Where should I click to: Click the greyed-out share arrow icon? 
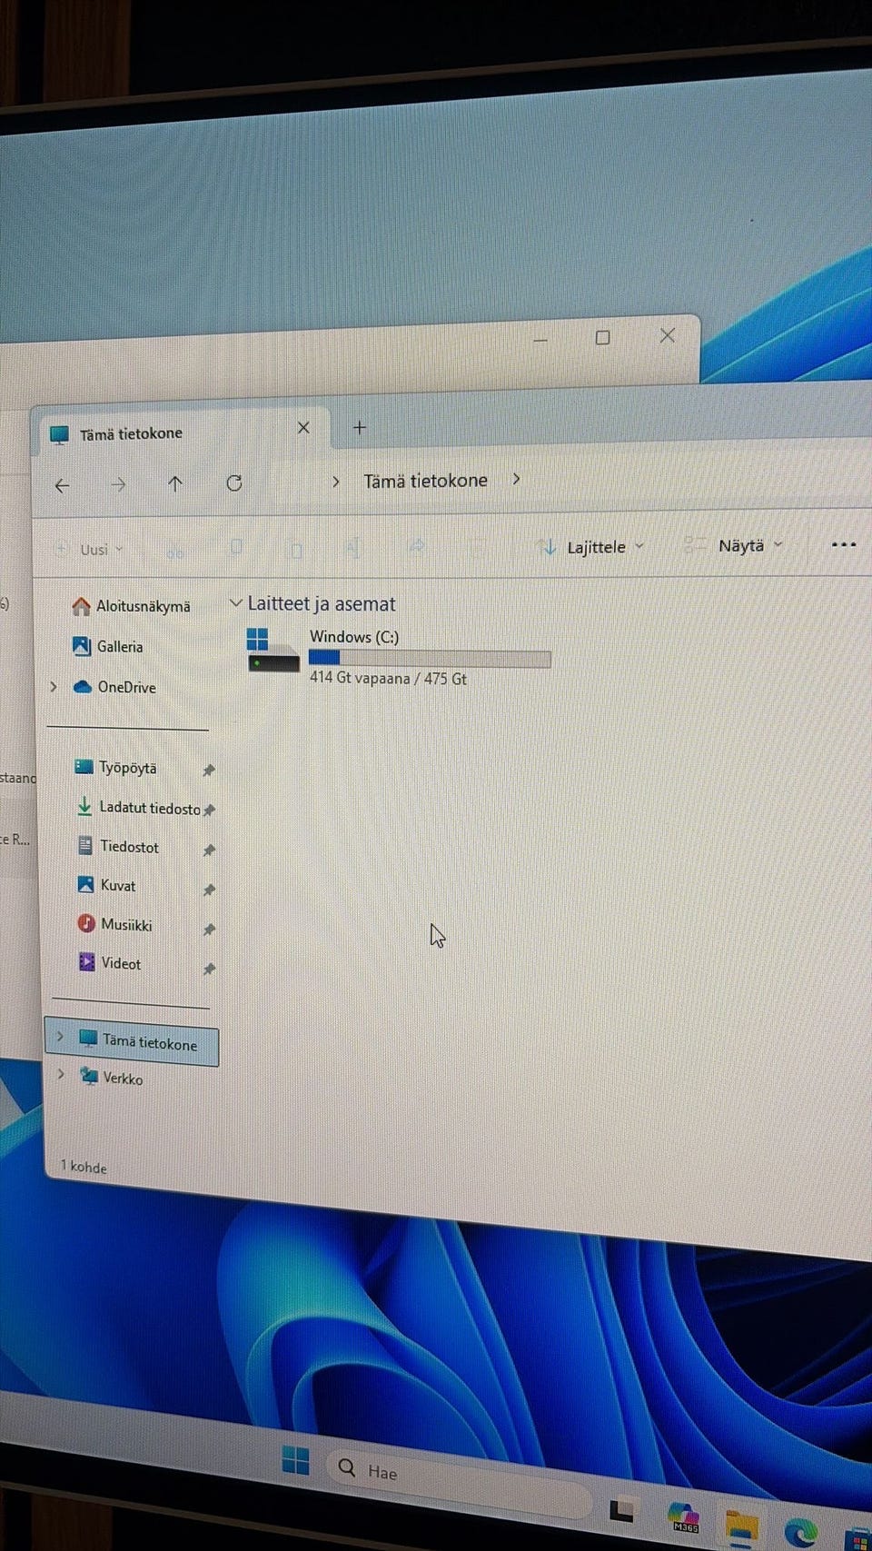417,546
